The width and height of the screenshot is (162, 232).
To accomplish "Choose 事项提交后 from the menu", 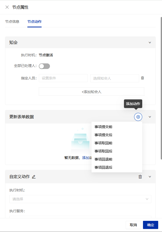I will pos(103,135).
